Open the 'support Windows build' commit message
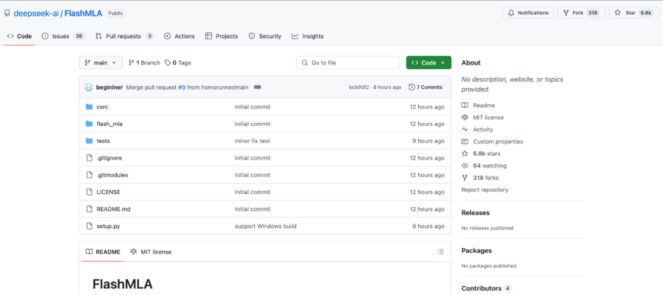Image resolution: width=663 pixels, height=295 pixels. [266, 226]
